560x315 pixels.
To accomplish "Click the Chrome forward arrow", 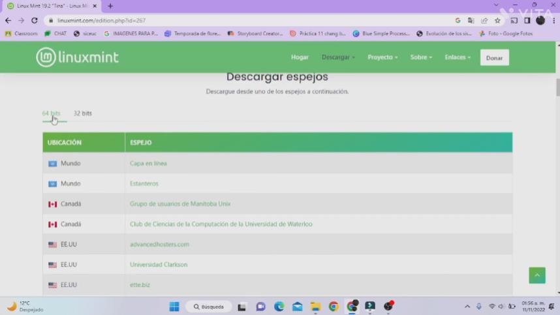I will click(x=21, y=21).
